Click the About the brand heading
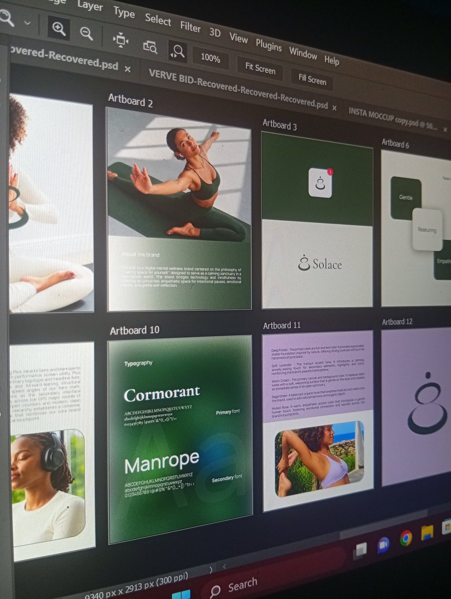This screenshot has width=451, height=599. [x=141, y=254]
